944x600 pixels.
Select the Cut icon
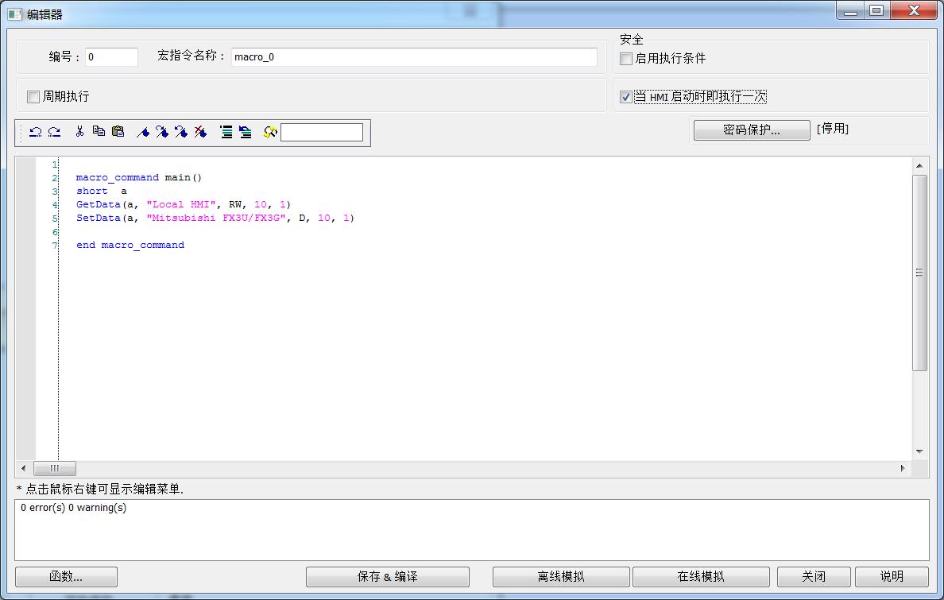[x=79, y=131]
